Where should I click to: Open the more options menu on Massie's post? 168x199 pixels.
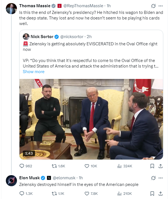click(161, 6)
